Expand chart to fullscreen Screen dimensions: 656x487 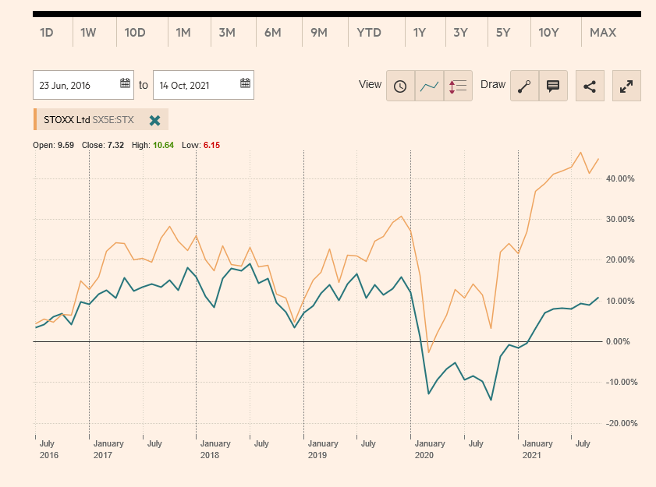click(626, 86)
